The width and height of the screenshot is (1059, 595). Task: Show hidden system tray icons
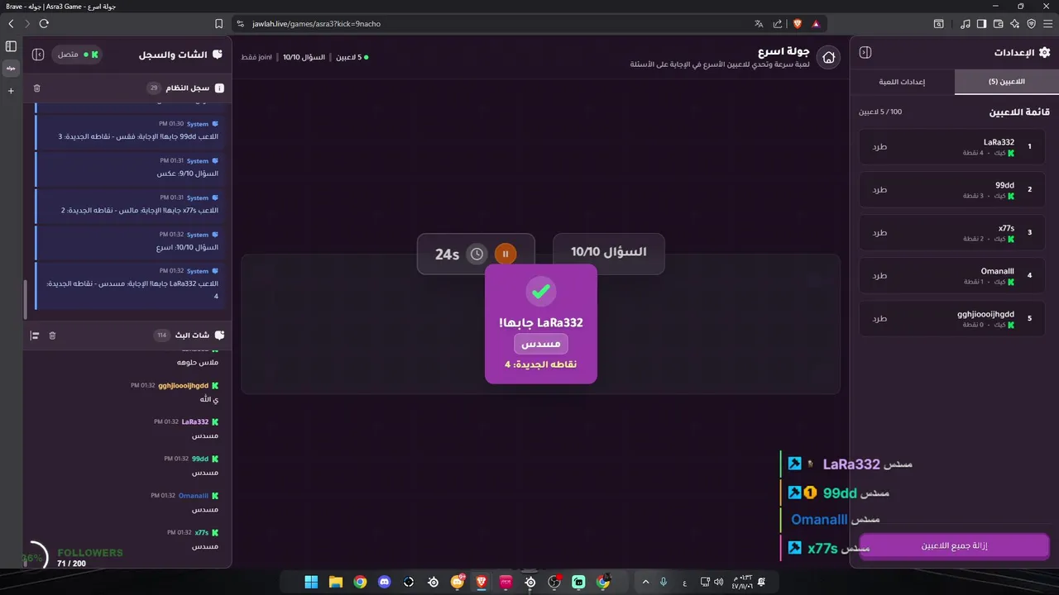point(645,582)
